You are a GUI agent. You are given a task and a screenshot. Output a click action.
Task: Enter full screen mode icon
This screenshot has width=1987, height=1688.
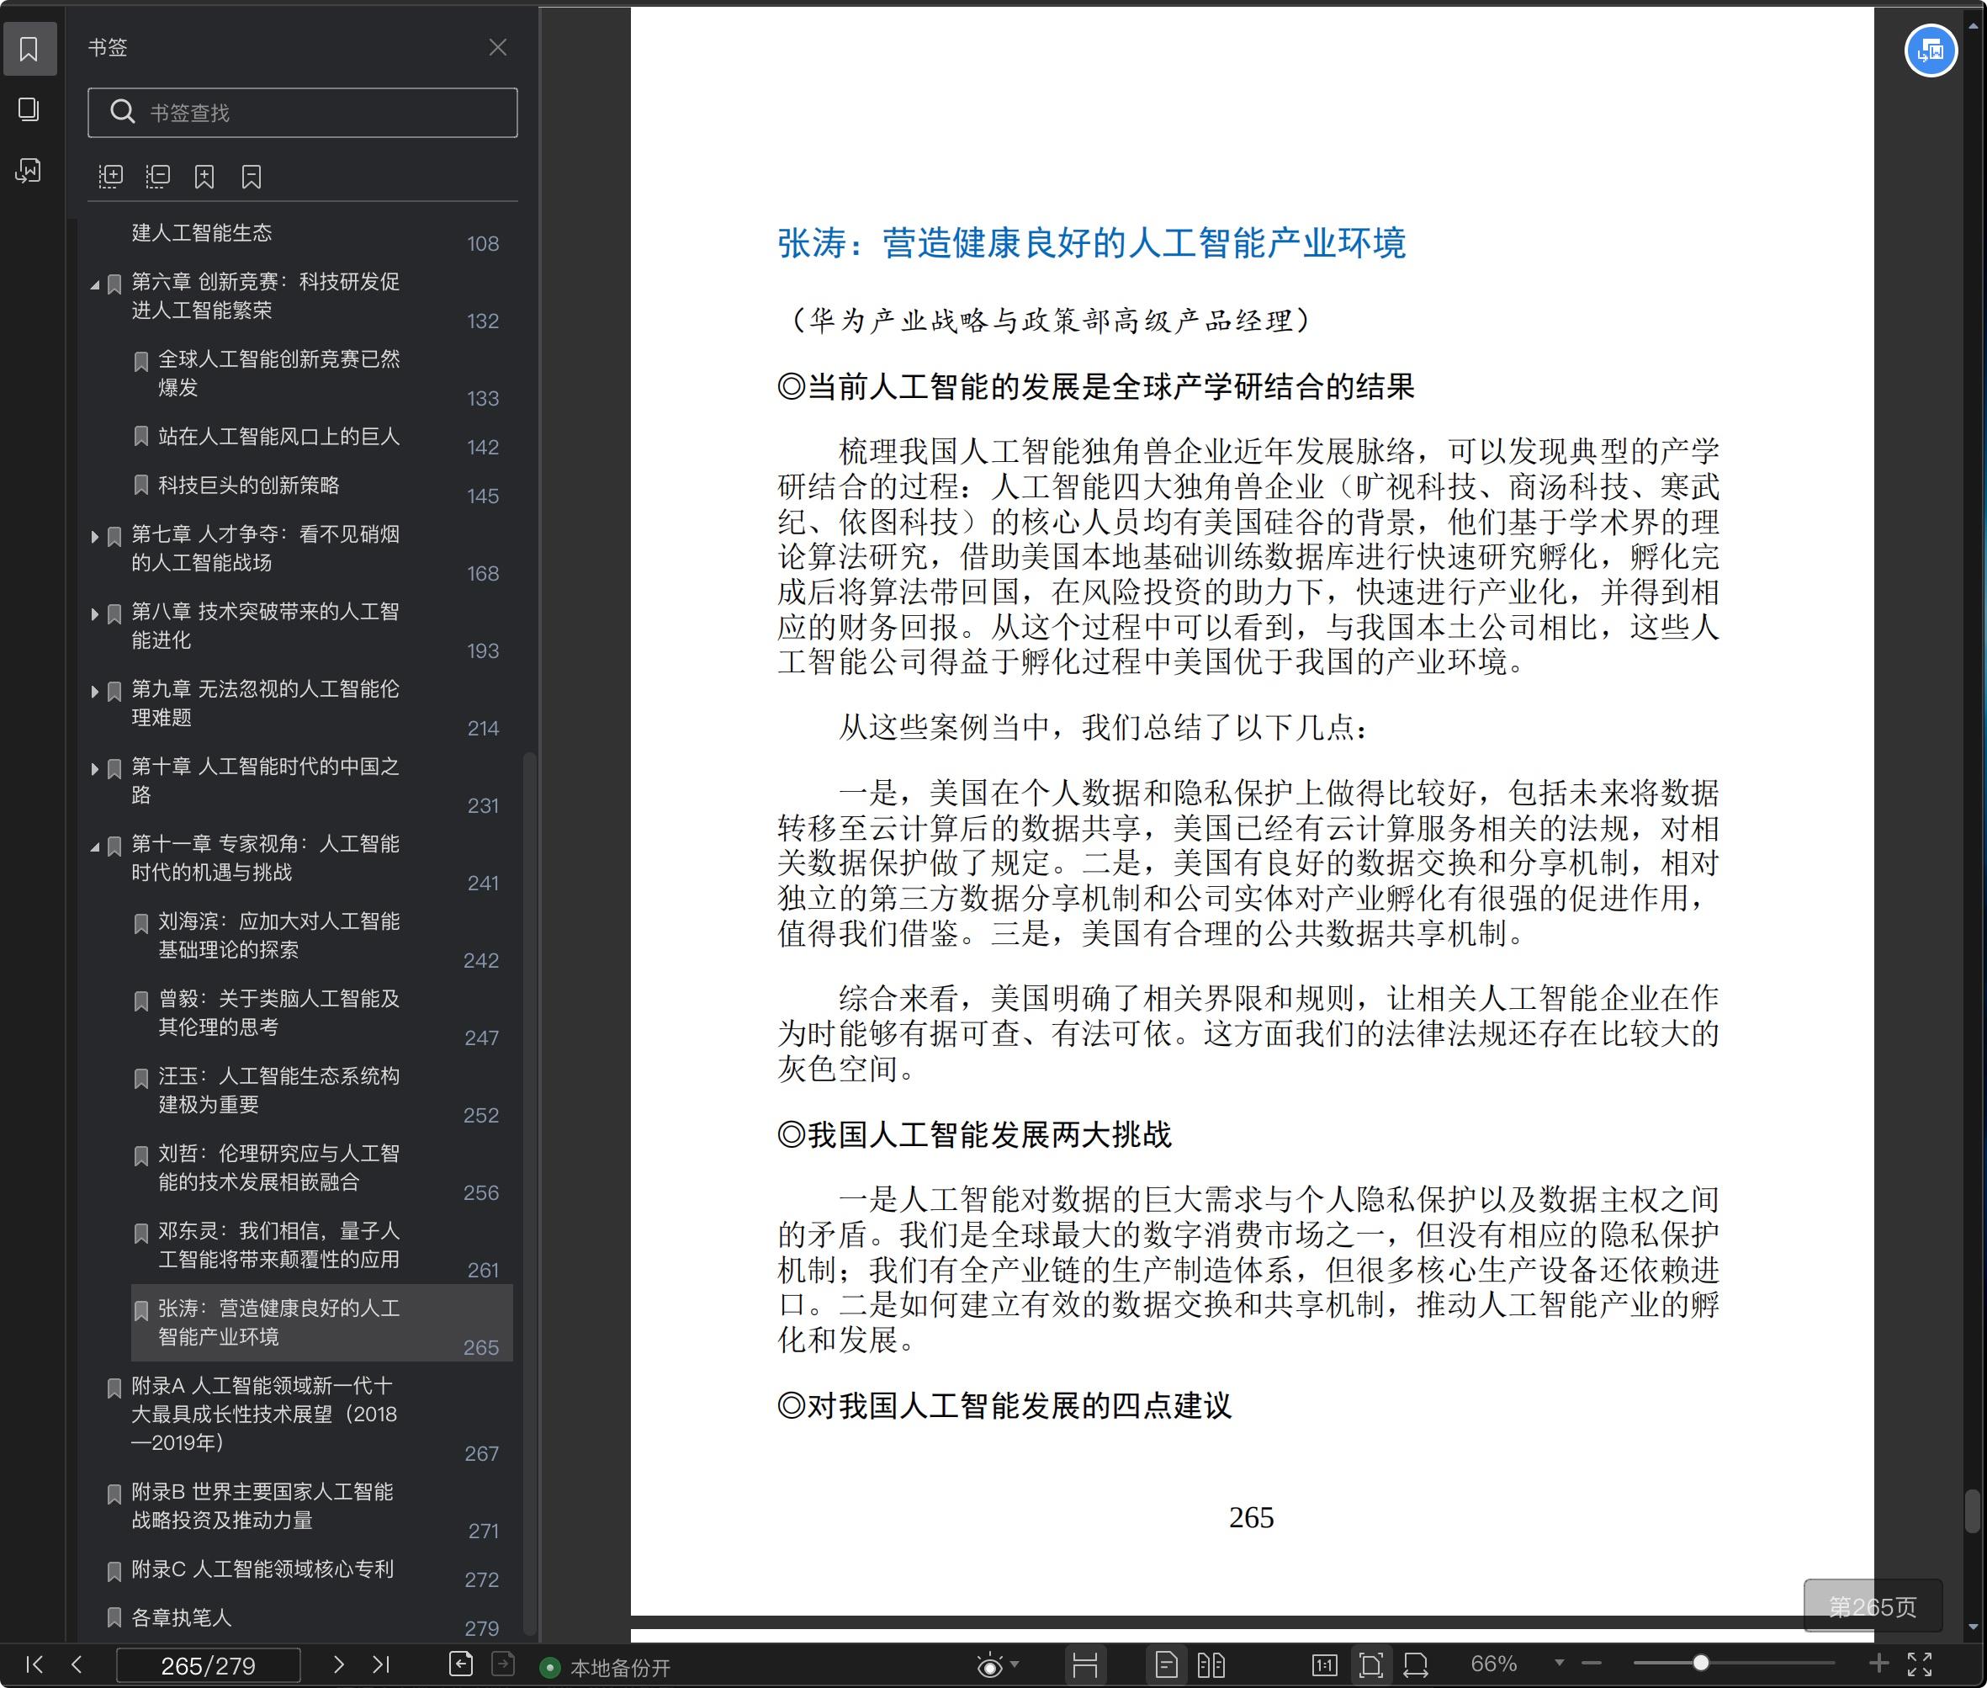click(1920, 1664)
